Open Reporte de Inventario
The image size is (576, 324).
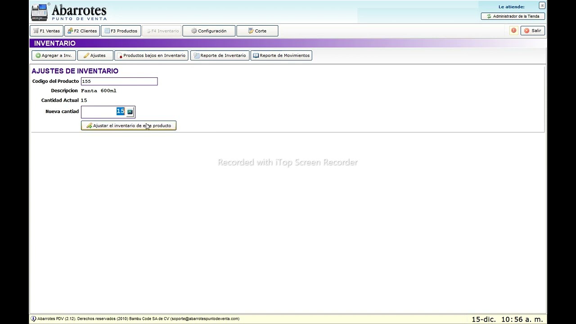pos(220,55)
